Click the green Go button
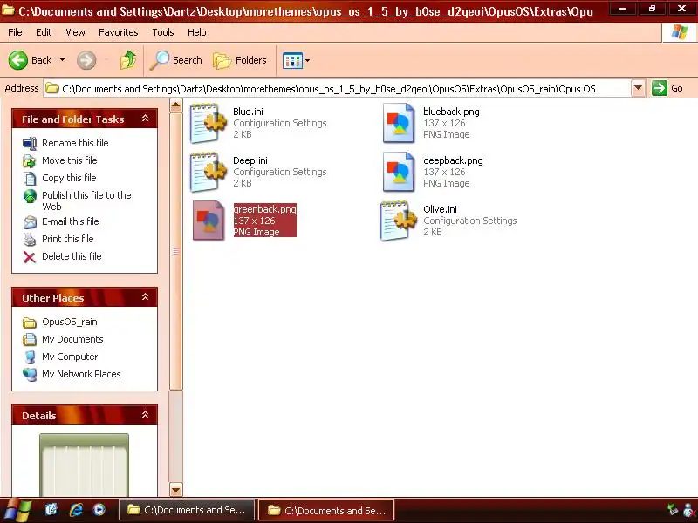698x523 pixels. [667, 88]
